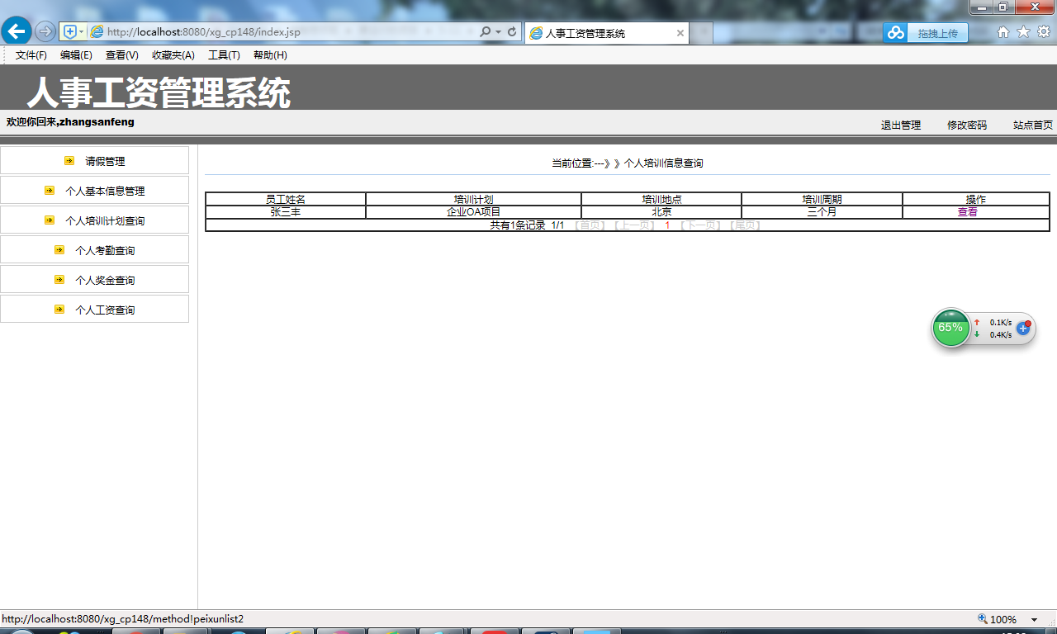Open the 收藏夹(A) menu

pyautogui.click(x=173, y=55)
